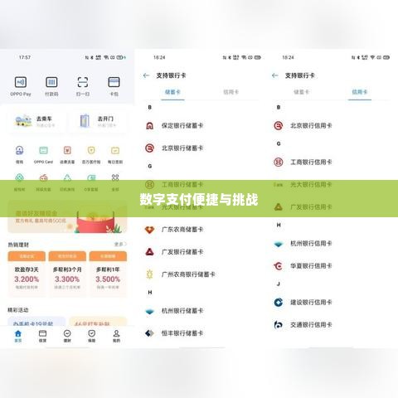
Task: Tap the 交通银行 logo
Action: tap(279, 325)
